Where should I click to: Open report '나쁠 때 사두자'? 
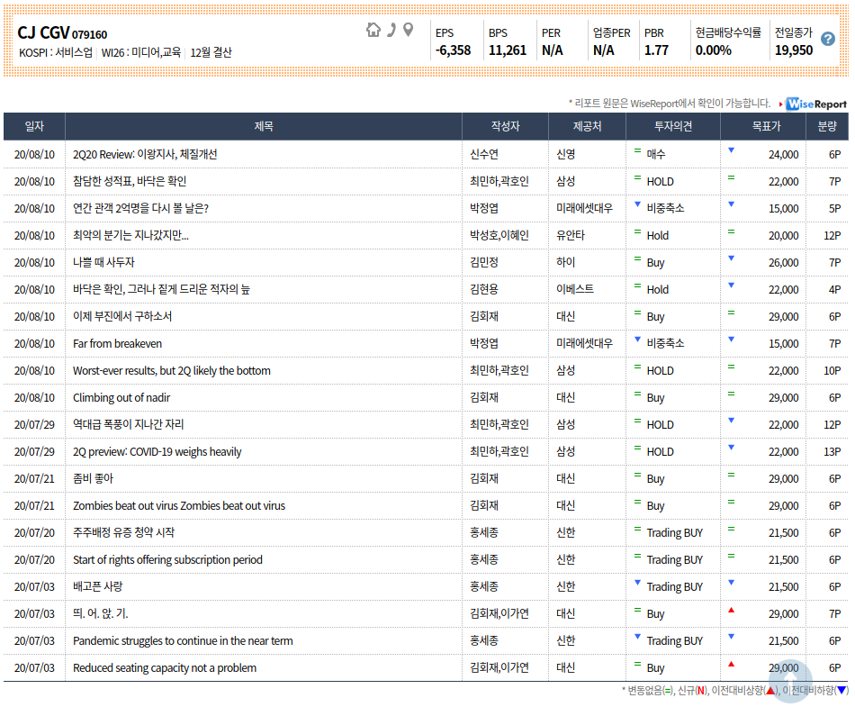pos(103,262)
